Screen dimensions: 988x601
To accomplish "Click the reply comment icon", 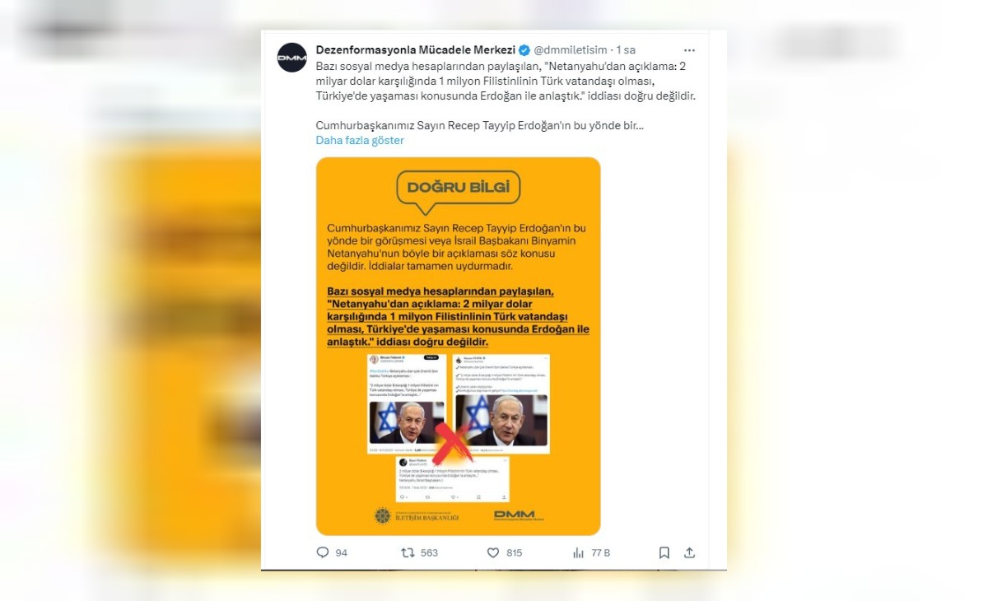I will 323,552.
